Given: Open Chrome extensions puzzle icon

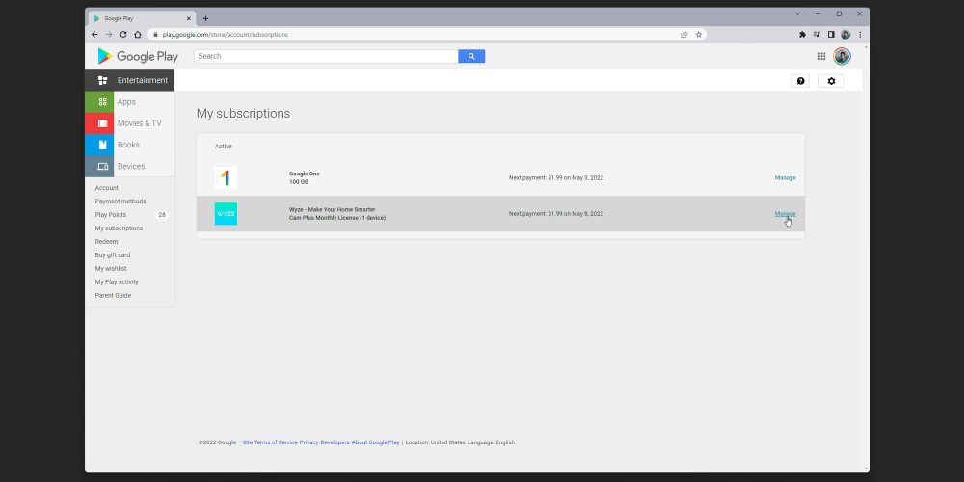Looking at the screenshot, I should pyautogui.click(x=802, y=35).
